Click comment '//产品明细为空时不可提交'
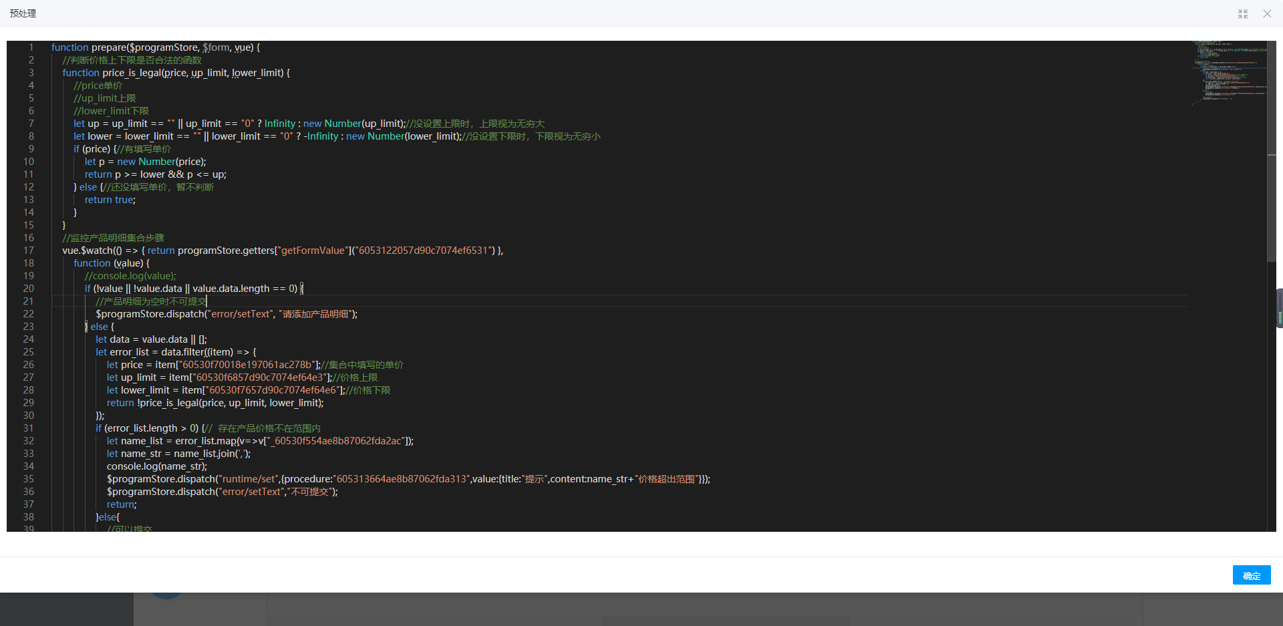The image size is (1283, 626). click(151, 301)
